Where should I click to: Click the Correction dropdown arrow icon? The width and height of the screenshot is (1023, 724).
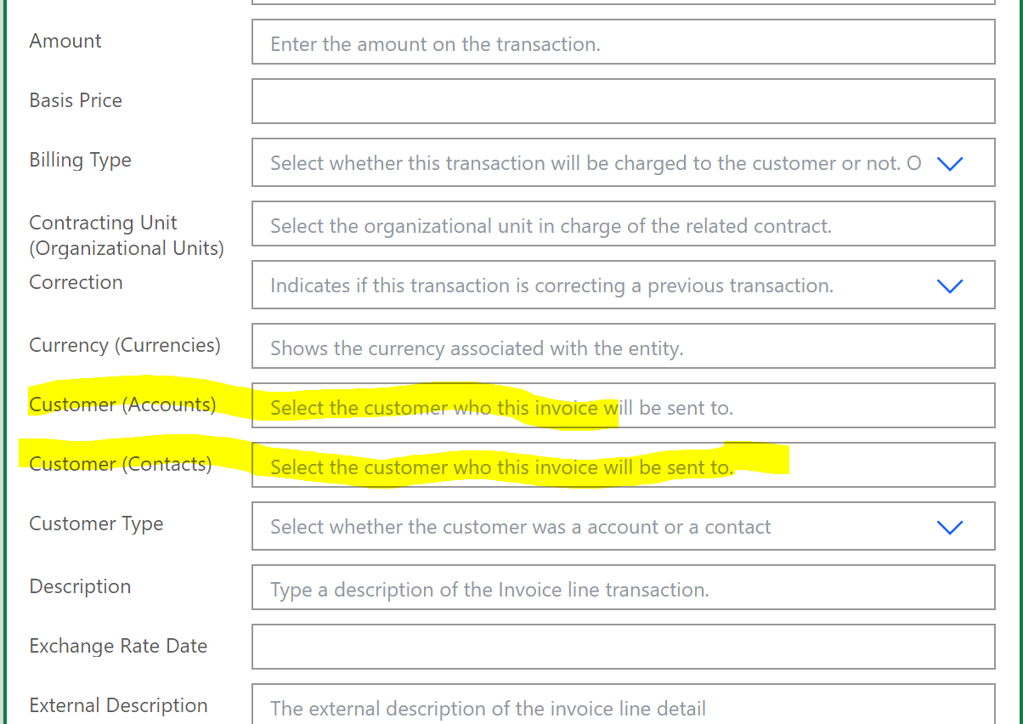coord(949,286)
